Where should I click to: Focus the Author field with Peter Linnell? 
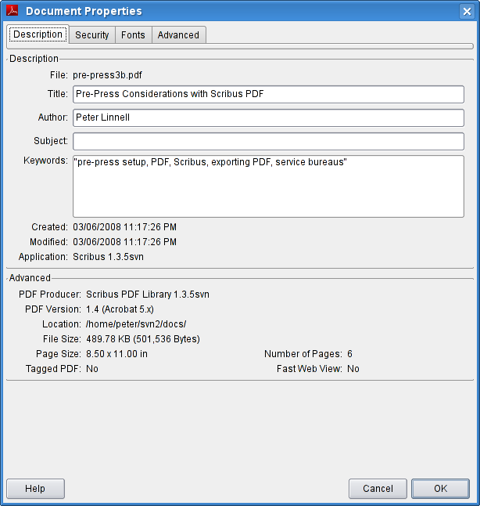point(268,117)
